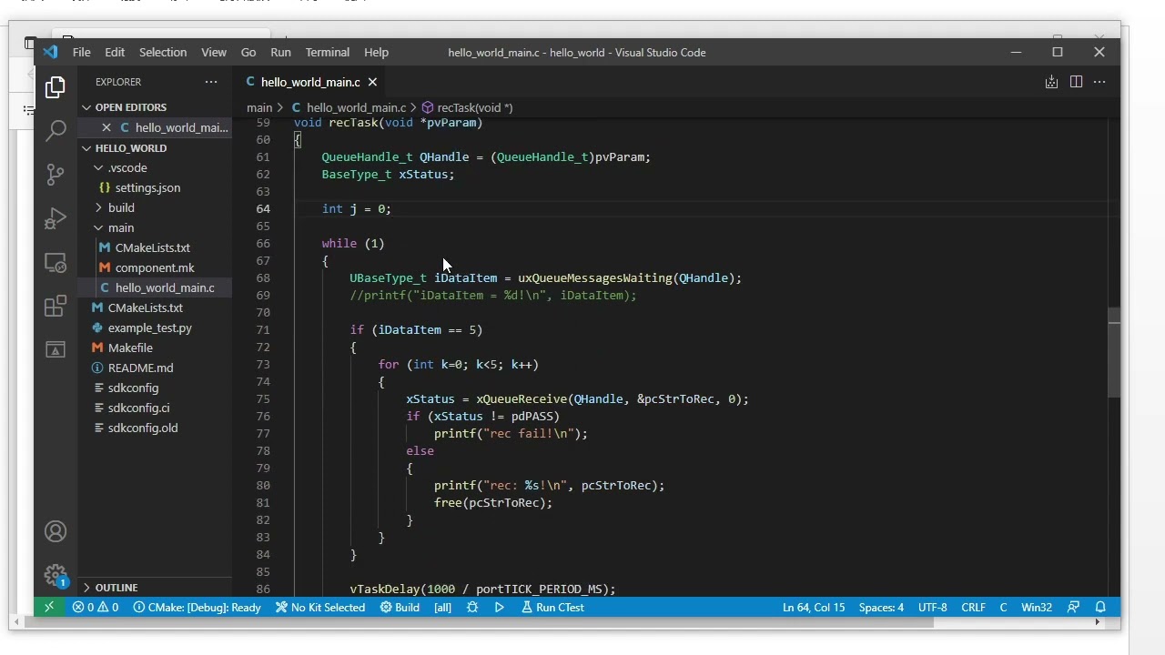Open editor More Actions ellipsis
The width and height of the screenshot is (1165, 655).
pyautogui.click(x=1099, y=82)
